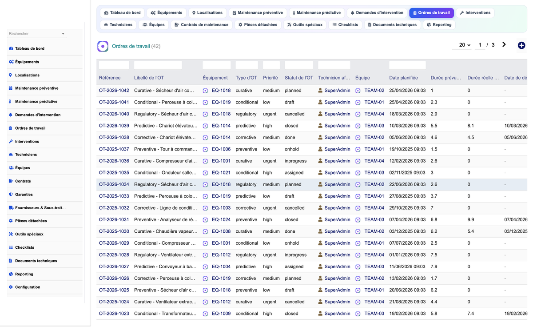
Task: Click the equipment icon beside EQ-1018 in row OT-2026-1042
Action: pyautogui.click(x=205, y=91)
